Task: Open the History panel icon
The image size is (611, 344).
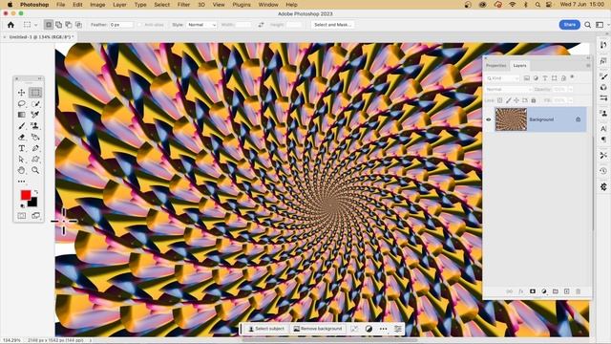Action: 603,171
